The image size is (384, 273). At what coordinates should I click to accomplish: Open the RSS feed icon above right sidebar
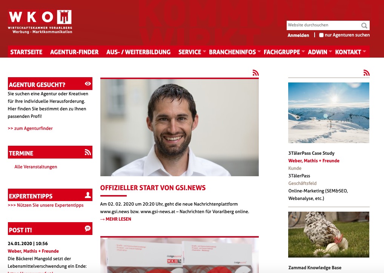pos(366,73)
